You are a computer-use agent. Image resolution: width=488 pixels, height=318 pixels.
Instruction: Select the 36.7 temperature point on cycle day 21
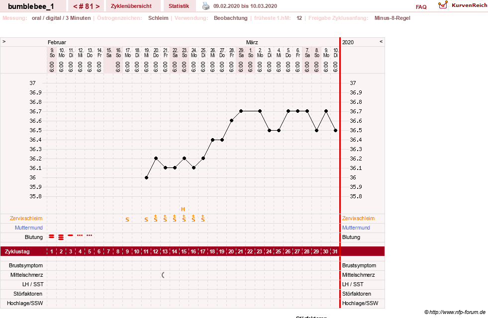click(x=241, y=111)
